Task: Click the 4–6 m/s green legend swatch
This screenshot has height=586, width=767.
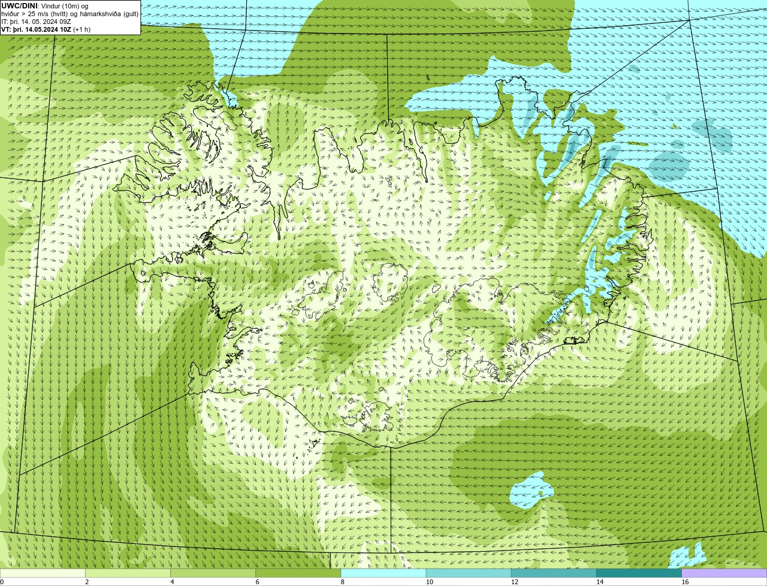Action: coord(213,573)
